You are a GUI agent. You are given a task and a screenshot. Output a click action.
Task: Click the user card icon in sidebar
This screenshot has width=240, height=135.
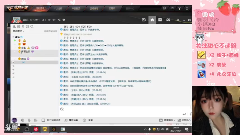click(27, 26)
